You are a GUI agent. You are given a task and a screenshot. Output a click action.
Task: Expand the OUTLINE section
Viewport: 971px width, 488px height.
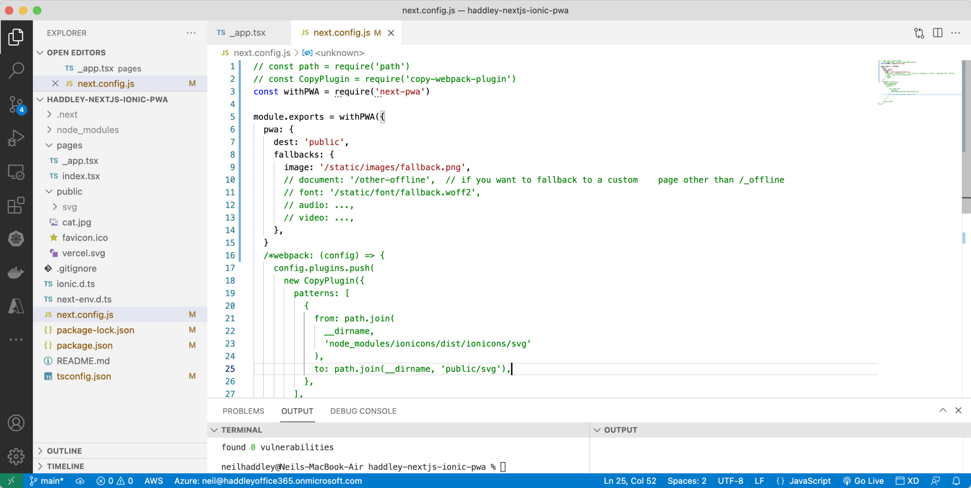point(64,450)
